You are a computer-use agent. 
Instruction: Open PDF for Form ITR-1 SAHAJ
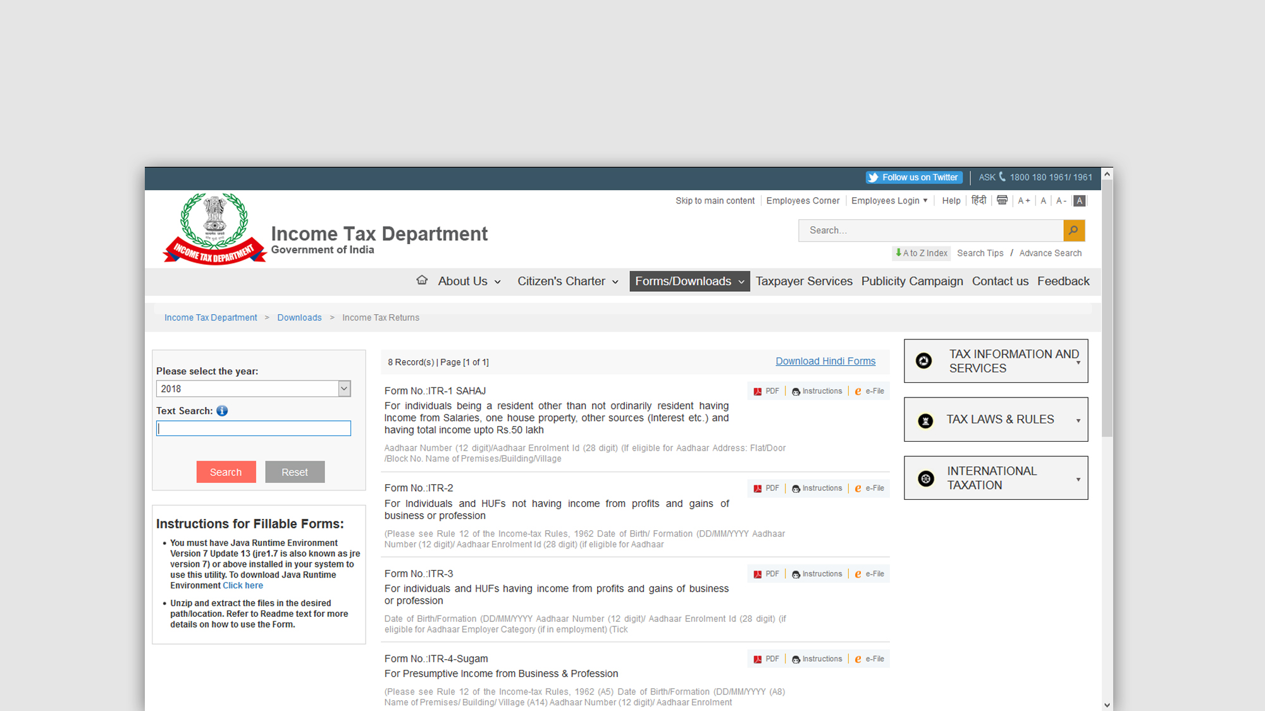click(767, 391)
